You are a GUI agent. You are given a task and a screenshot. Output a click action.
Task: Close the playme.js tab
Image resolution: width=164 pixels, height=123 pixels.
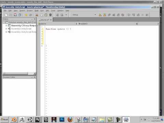click(x=51, y=20)
